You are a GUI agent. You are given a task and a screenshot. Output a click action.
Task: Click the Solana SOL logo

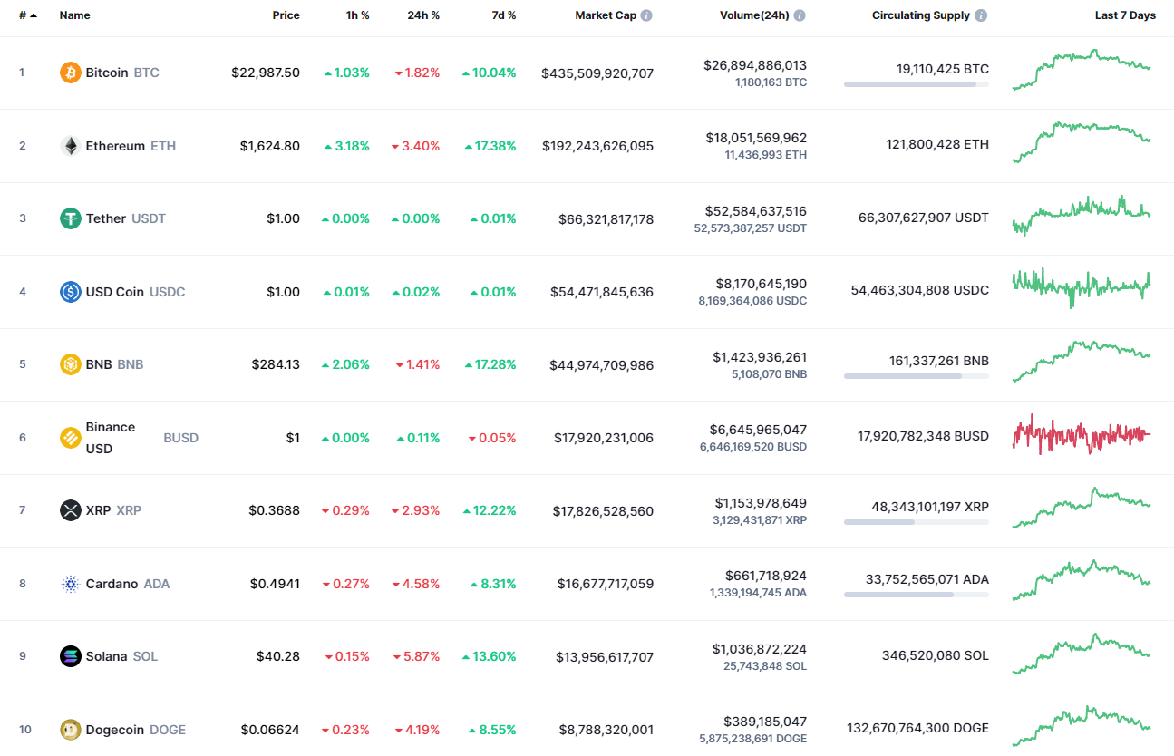(x=70, y=656)
